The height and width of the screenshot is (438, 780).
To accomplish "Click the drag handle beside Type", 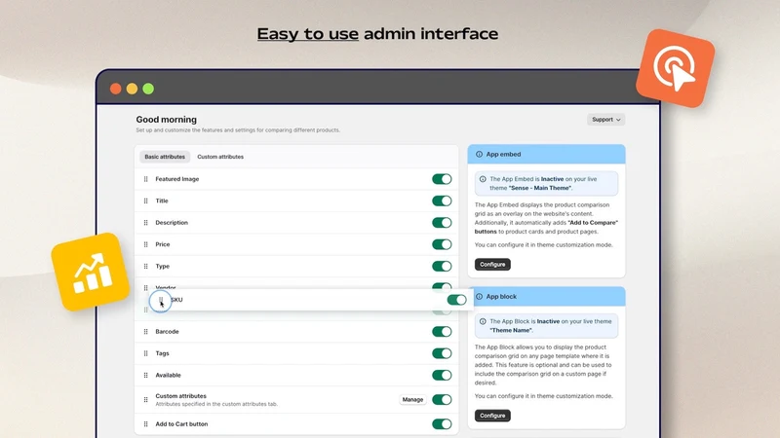I will [x=145, y=266].
